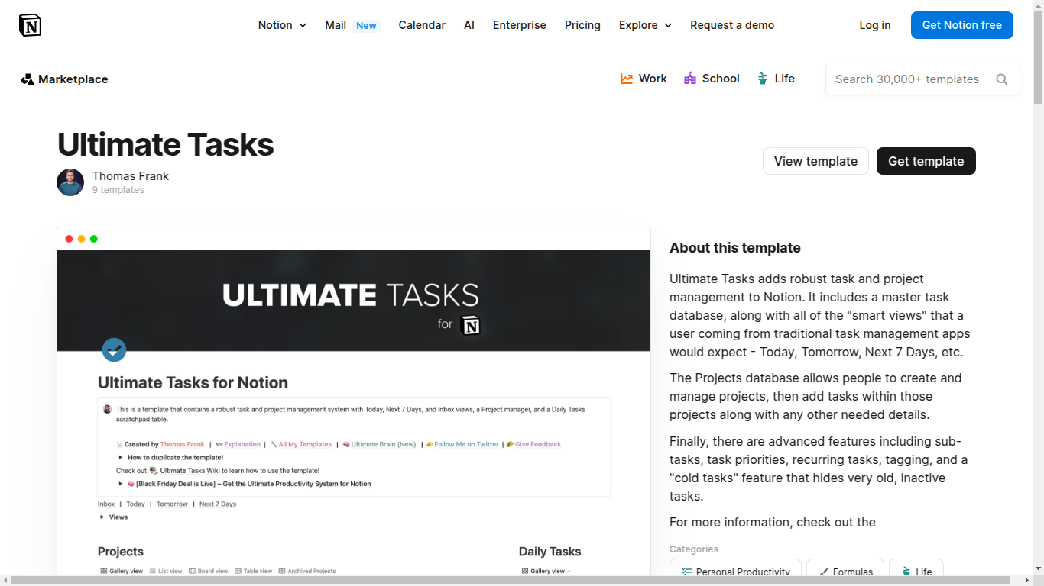Screen dimensions: 1044x586
Task: Click the Tomorrow view link
Action: 172,504
